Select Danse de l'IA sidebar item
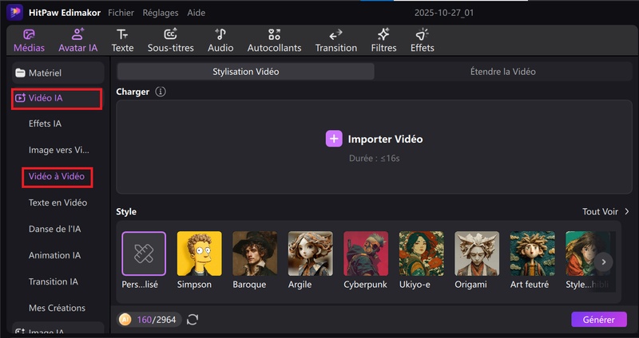The width and height of the screenshot is (639, 338). pos(54,229)
